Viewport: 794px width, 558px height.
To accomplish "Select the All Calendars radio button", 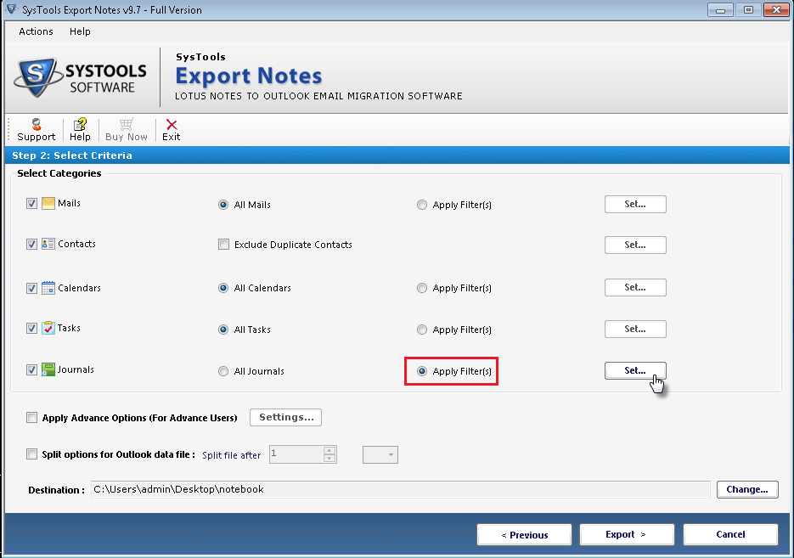I will pyautogui.click(x=222, y=288).
